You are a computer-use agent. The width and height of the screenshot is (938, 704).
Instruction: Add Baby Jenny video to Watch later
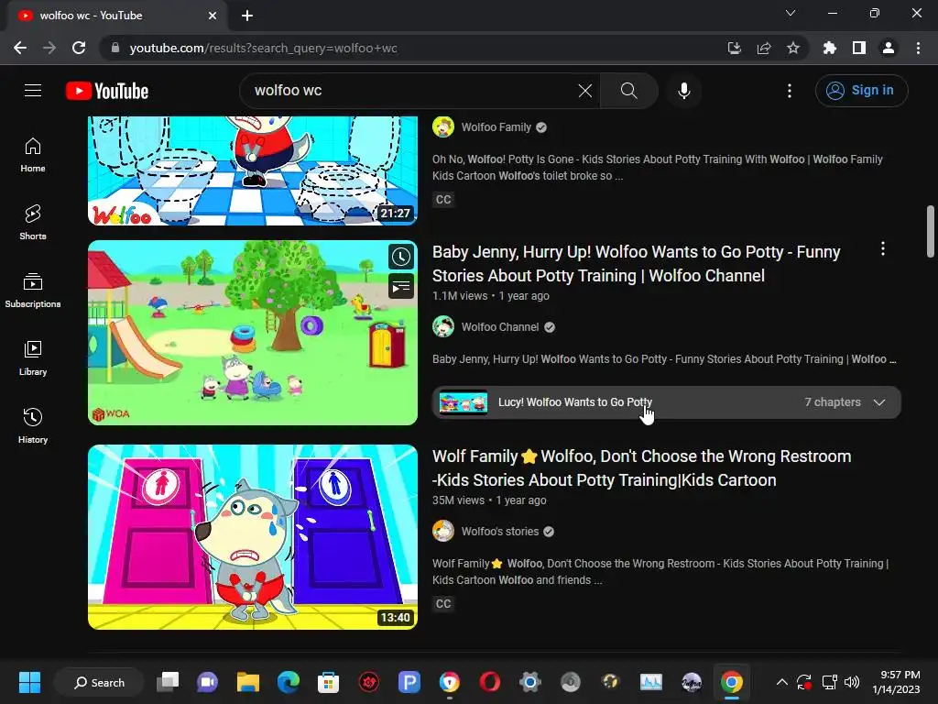pyautogui.click(x=401, y=258)
